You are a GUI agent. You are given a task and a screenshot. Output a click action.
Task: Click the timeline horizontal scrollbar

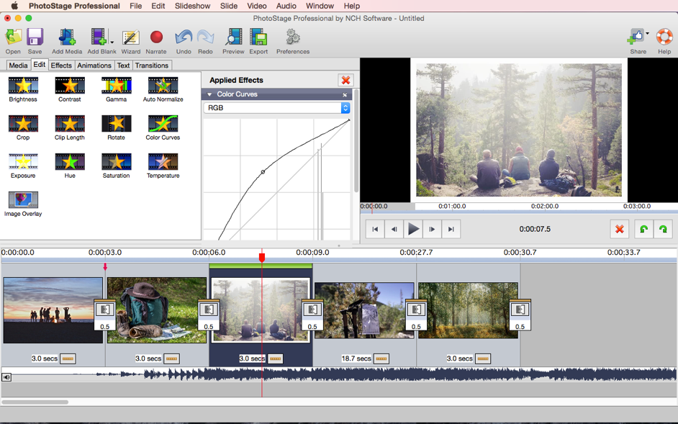pos(35,402)
